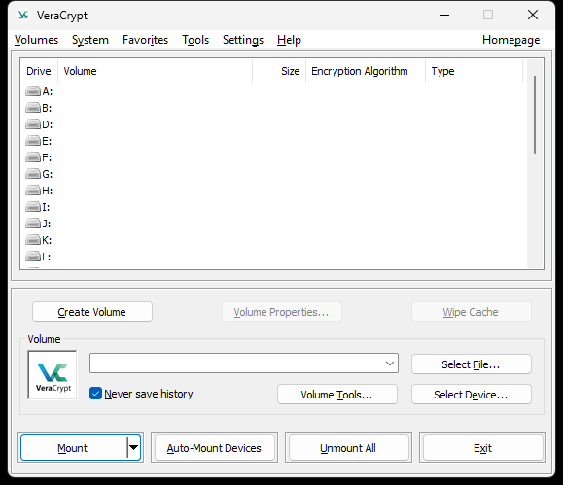Select the L: drive slot icon

pyautogui.click(x=33, y=257)
